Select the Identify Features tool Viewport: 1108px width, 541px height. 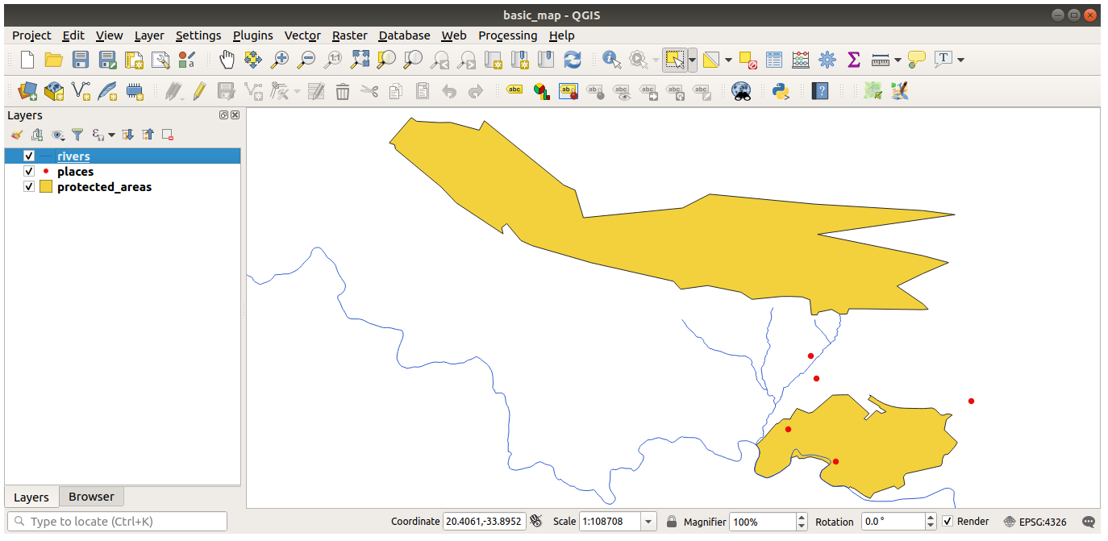tap(610, 59)
